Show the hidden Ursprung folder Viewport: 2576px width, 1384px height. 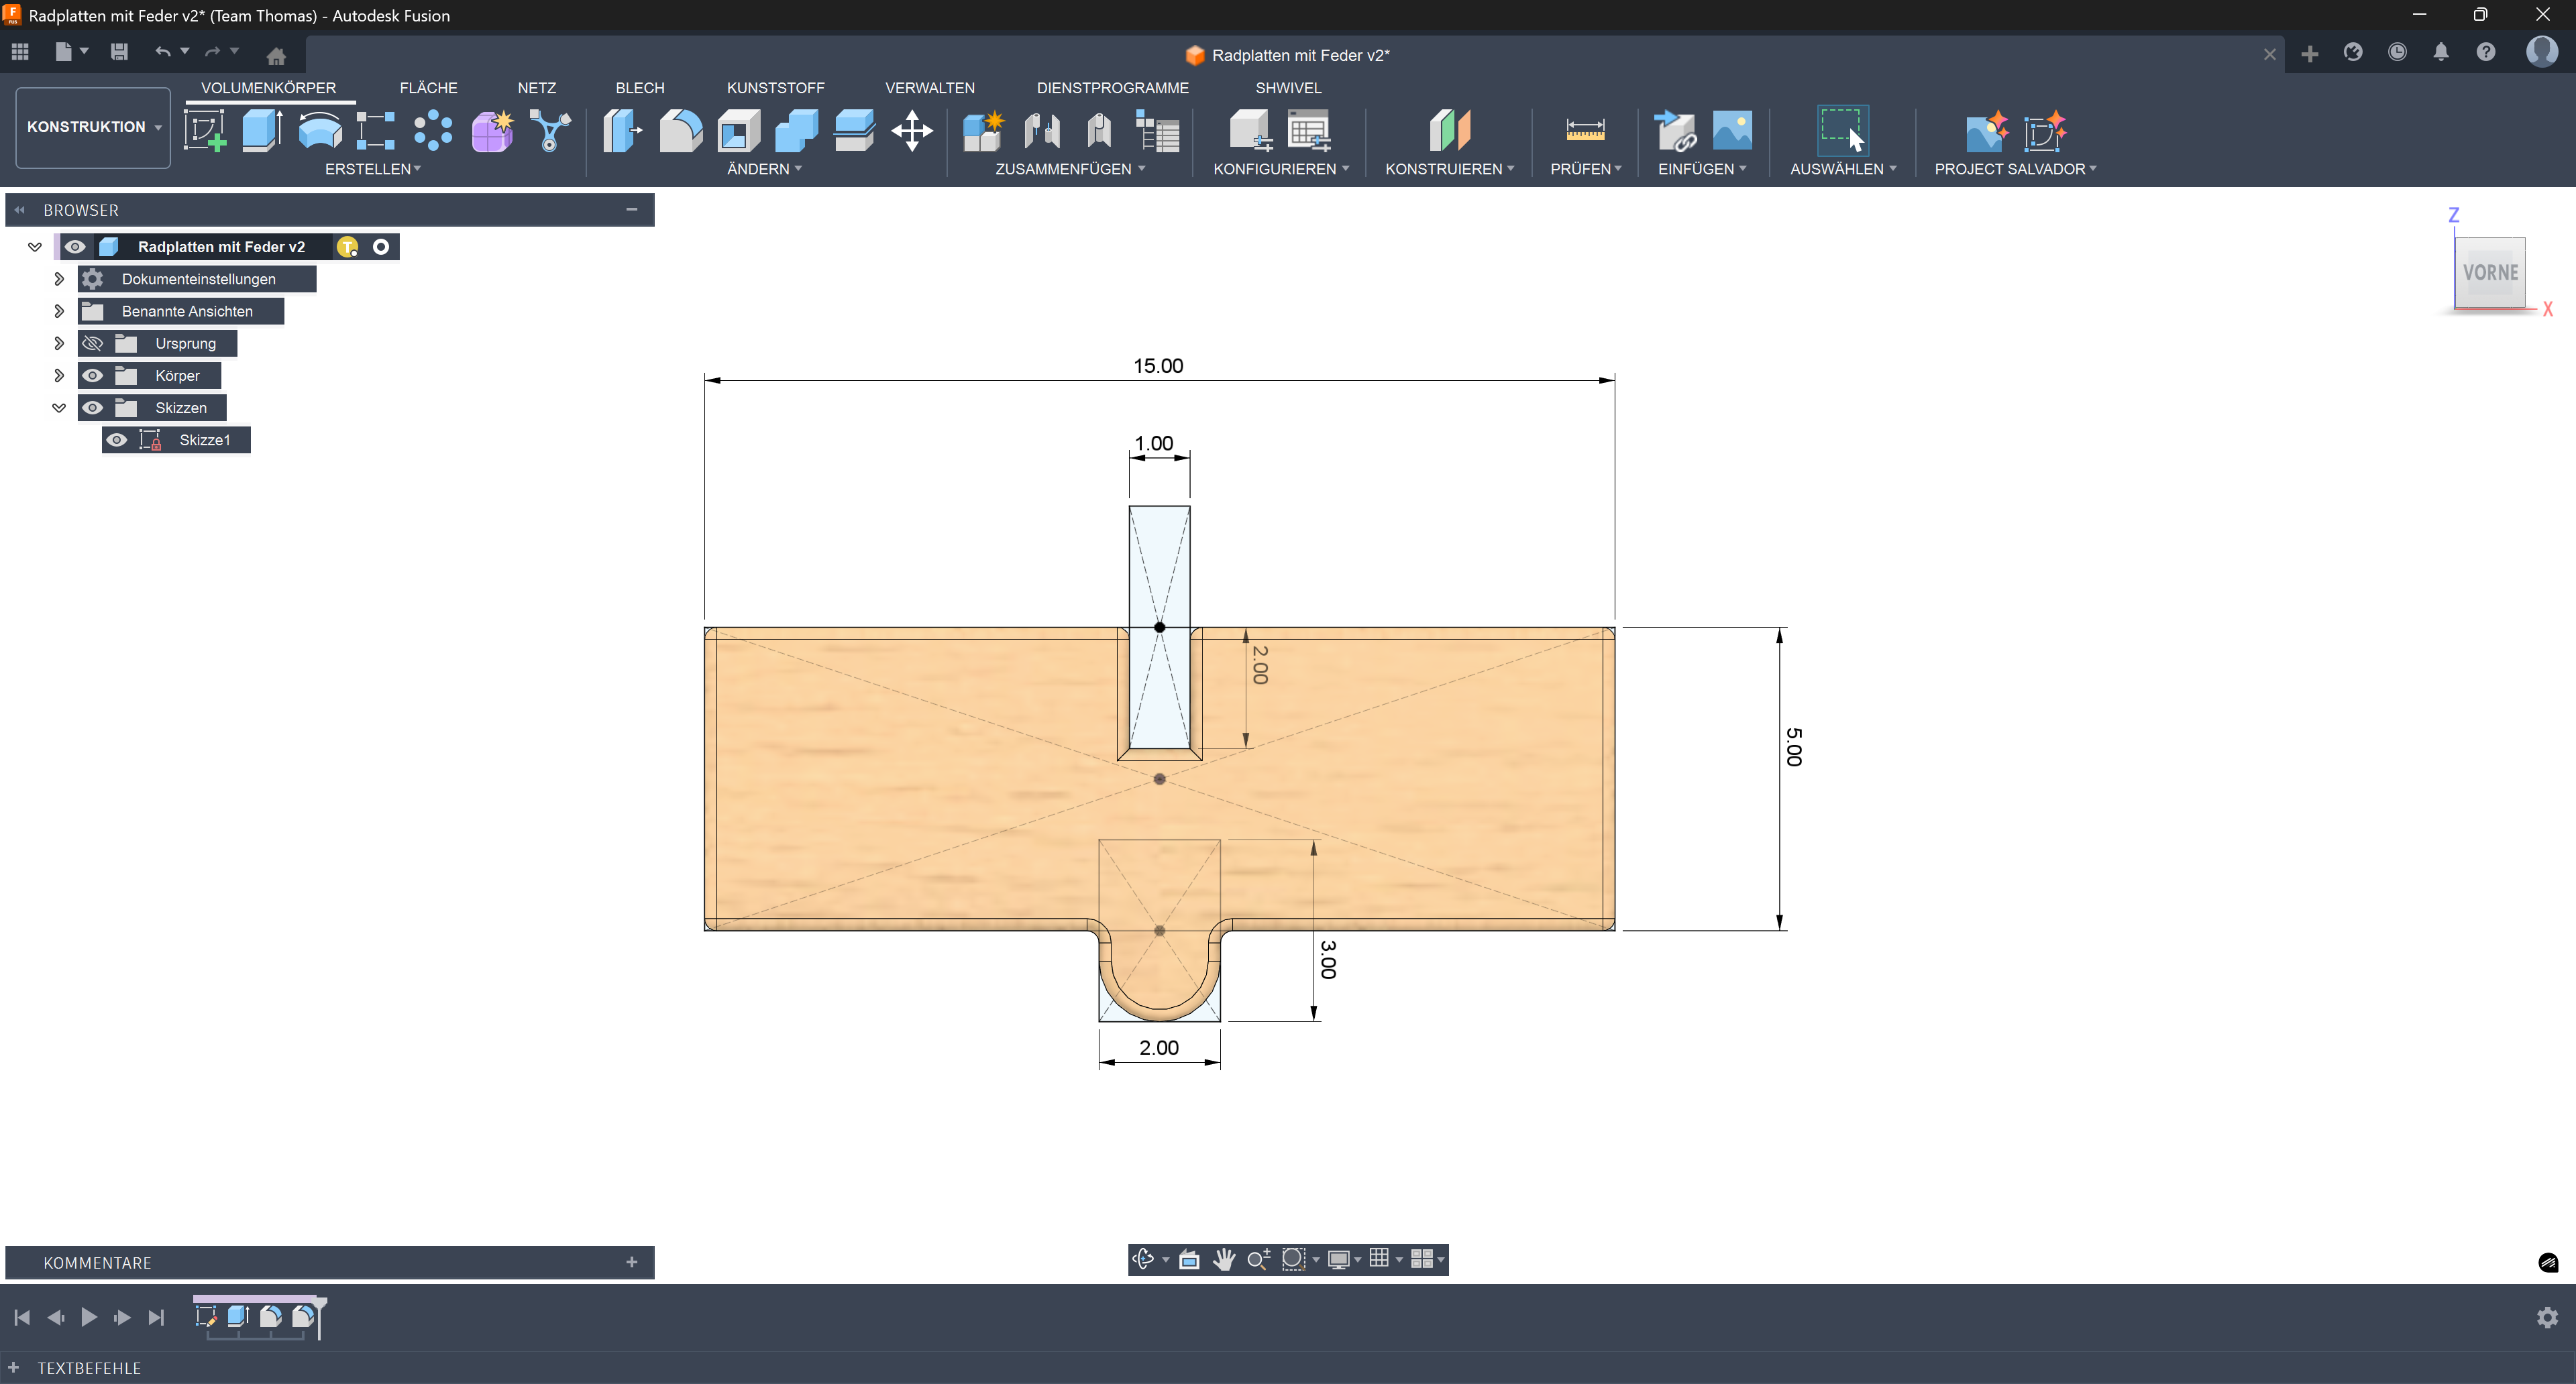click(x=93, y=344)
